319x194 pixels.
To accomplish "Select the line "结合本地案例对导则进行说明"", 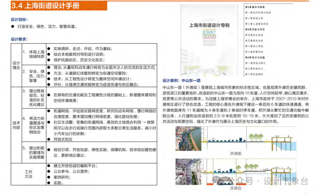I will pos(79,54).
